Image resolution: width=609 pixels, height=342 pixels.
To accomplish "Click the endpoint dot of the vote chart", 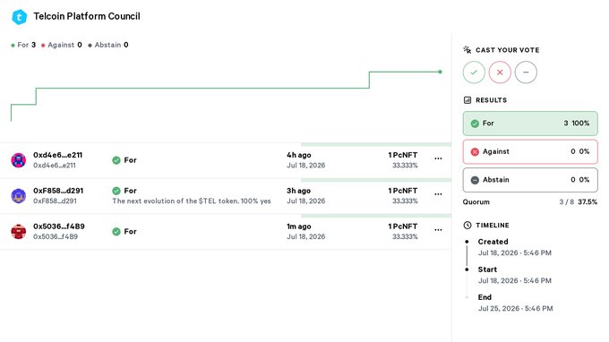I will tap(440, 72).
